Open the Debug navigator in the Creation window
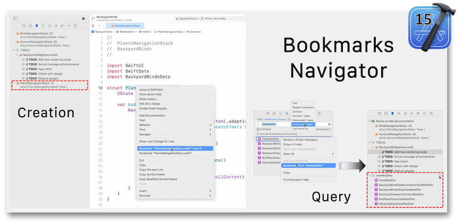Viewport: 461px width, 222px height. [x=62, y=26]
